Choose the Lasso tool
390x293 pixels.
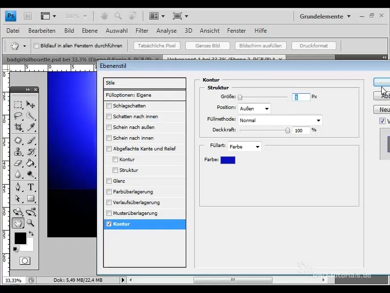18,116
